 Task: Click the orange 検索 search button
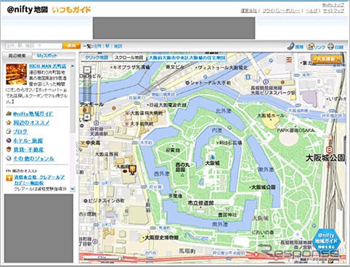pyautogui.click(x=71, y=46)
